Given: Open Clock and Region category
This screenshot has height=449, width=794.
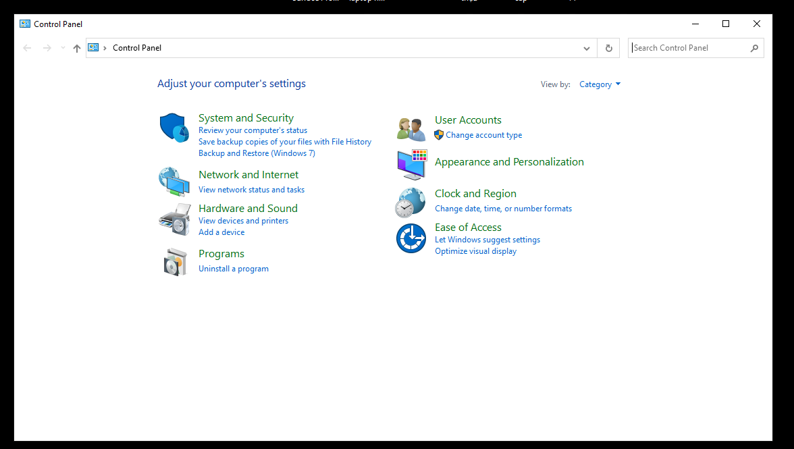Looking at the screenshot, I should pyautogui.click(x=475, y=194).
